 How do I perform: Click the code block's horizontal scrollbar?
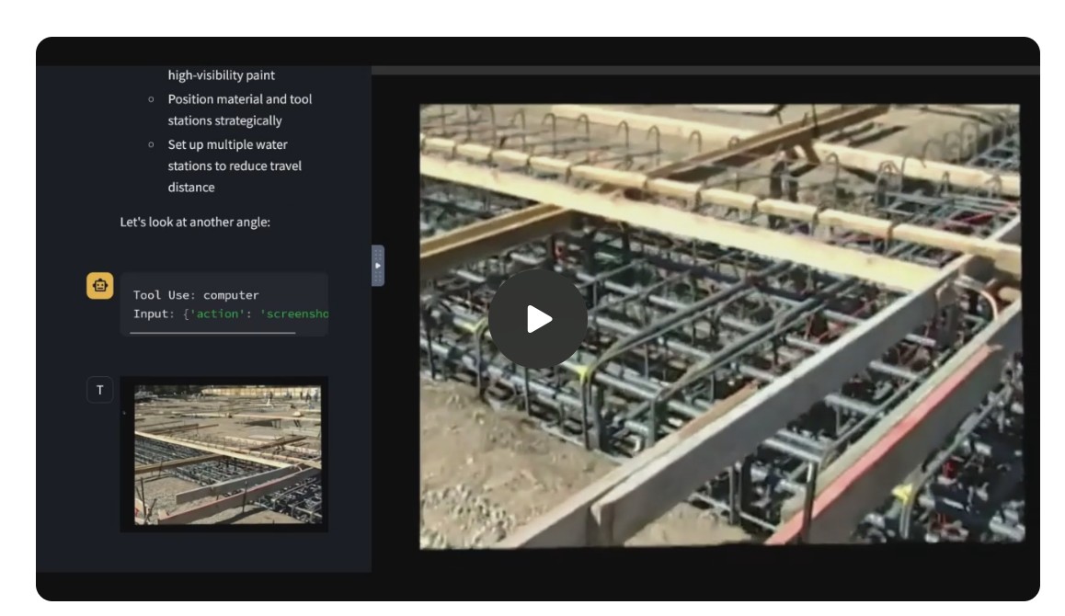click(212, 333)
